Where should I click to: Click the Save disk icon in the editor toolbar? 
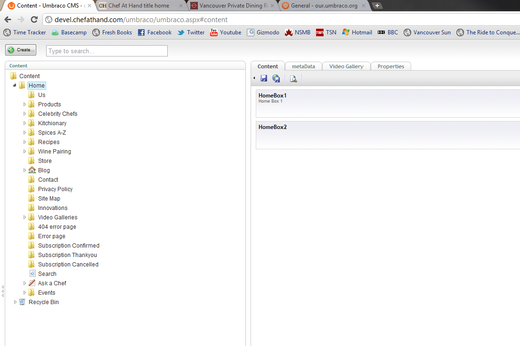click(x=264, y=78)
